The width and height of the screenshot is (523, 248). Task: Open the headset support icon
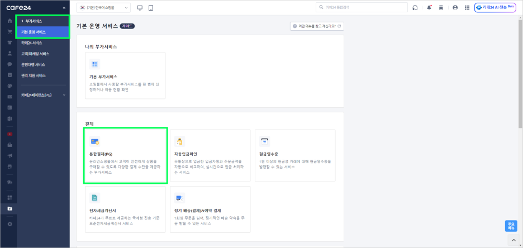tap(415, 8)
